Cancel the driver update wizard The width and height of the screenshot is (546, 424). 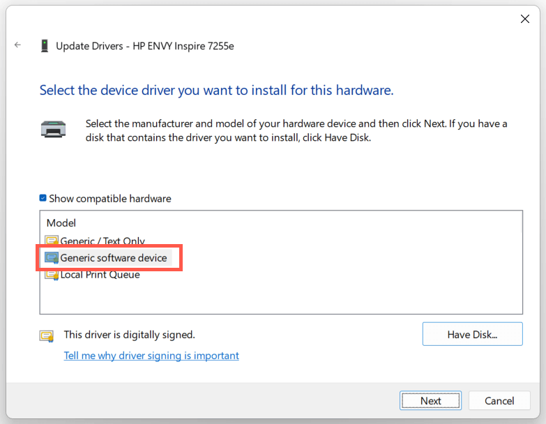coord(499,400)
